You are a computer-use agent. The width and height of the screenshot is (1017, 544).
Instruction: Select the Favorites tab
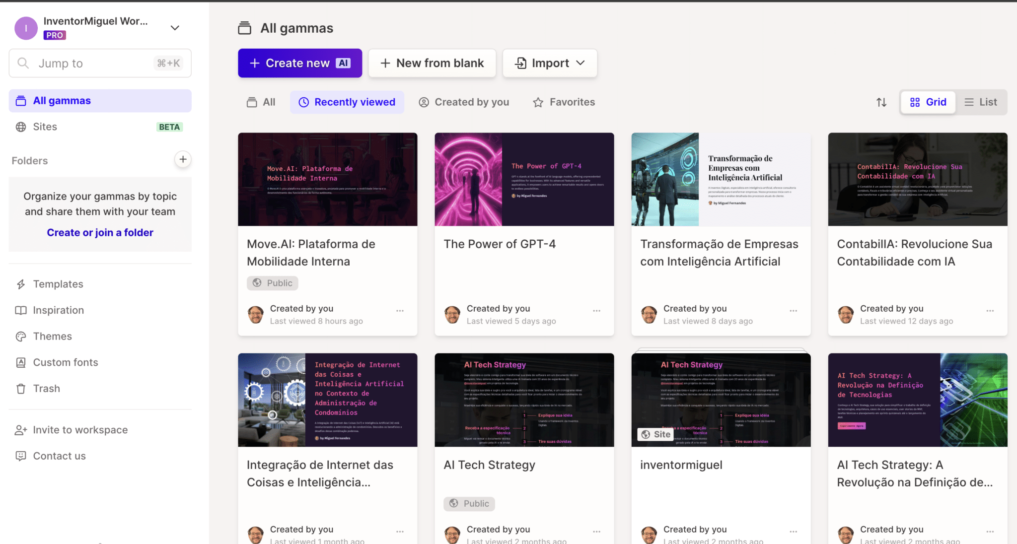point(564,102)
